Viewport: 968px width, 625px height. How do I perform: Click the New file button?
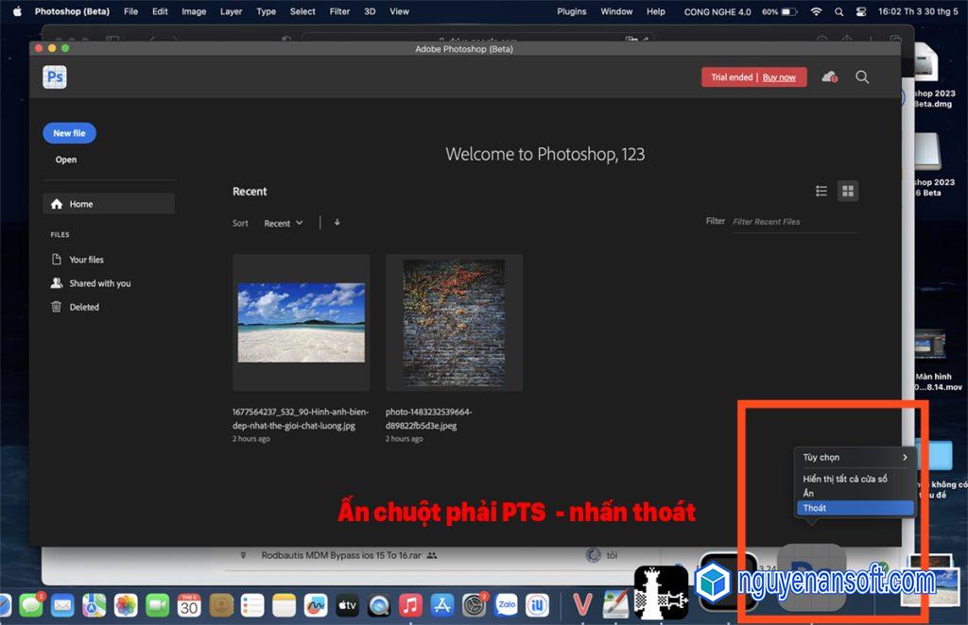pos(69,133)
